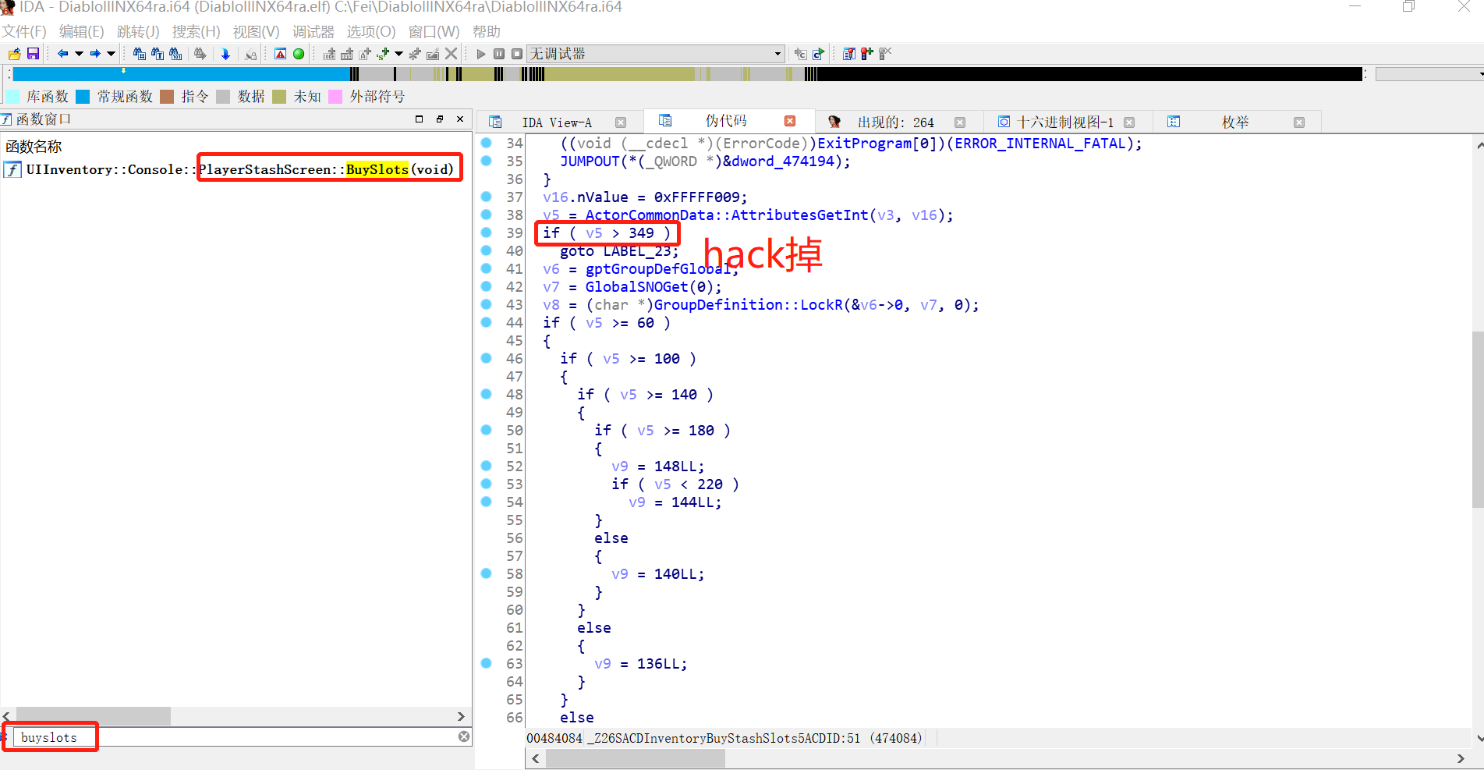Start process with the play button
This screenshot has height=770, width=1484.
coord(480,54)
